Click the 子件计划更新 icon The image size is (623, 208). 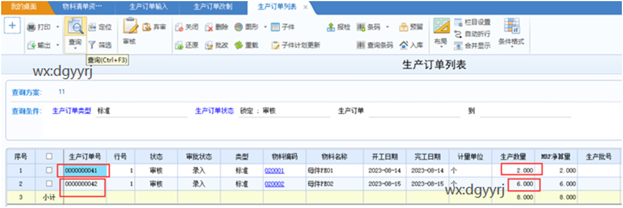(276, 45)
